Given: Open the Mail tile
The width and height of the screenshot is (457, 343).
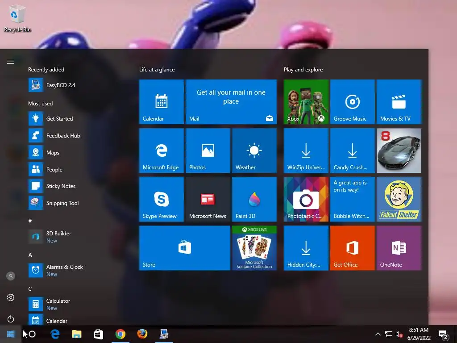Looking at the screenshot, I should click(x=231, y=101).
